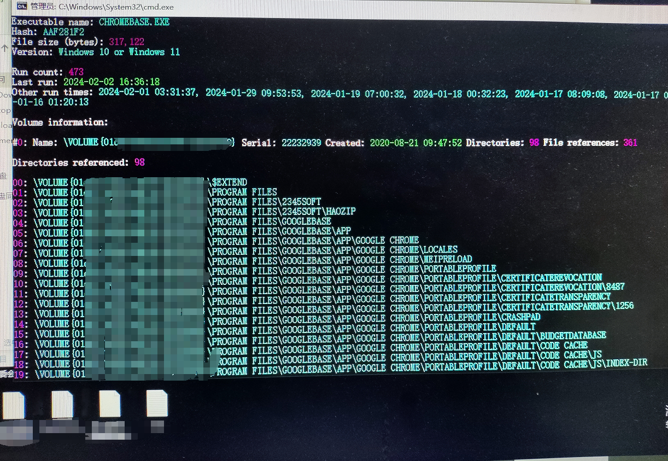The height and width of the screenshot is (461, 668).
Task: Click the run count value 473
Action: (x=76, y=72)
